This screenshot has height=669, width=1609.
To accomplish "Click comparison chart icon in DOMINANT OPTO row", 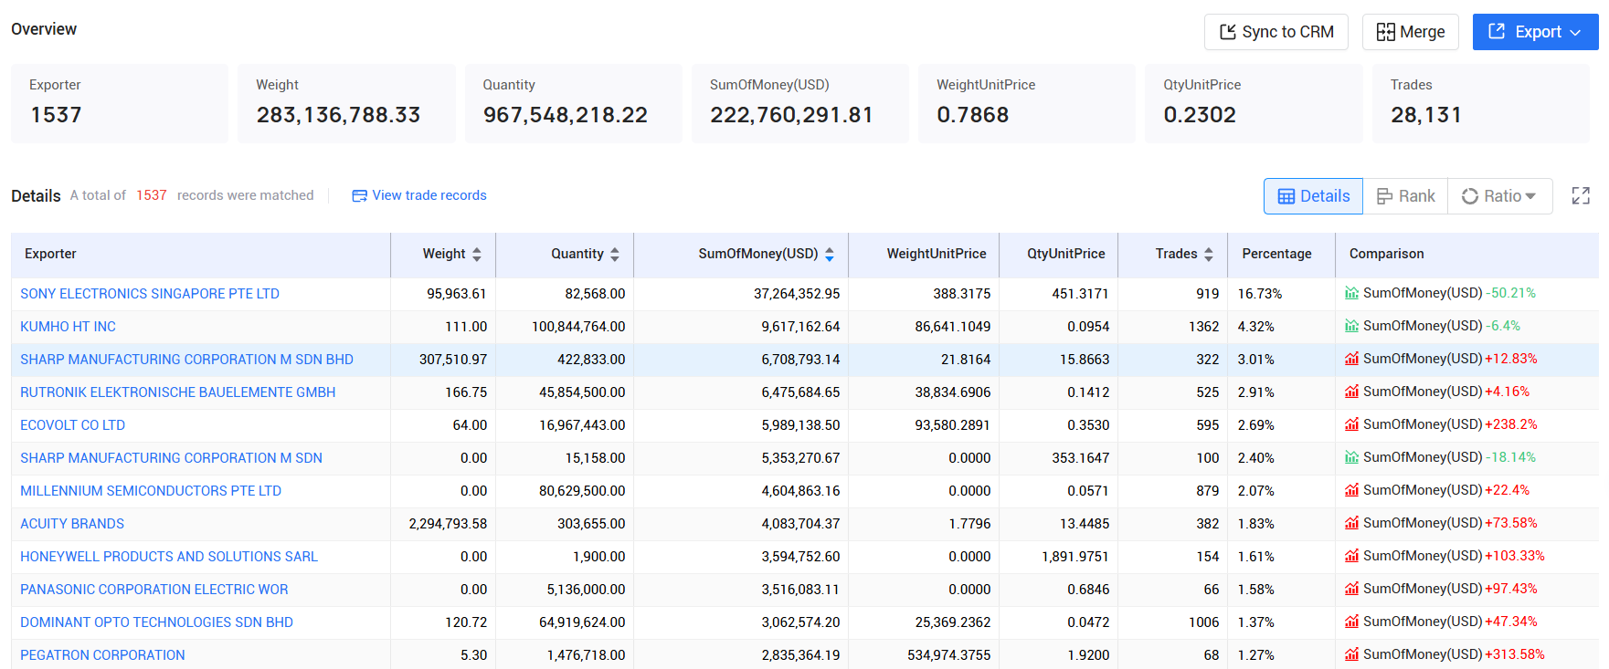I will point(1352,622).
